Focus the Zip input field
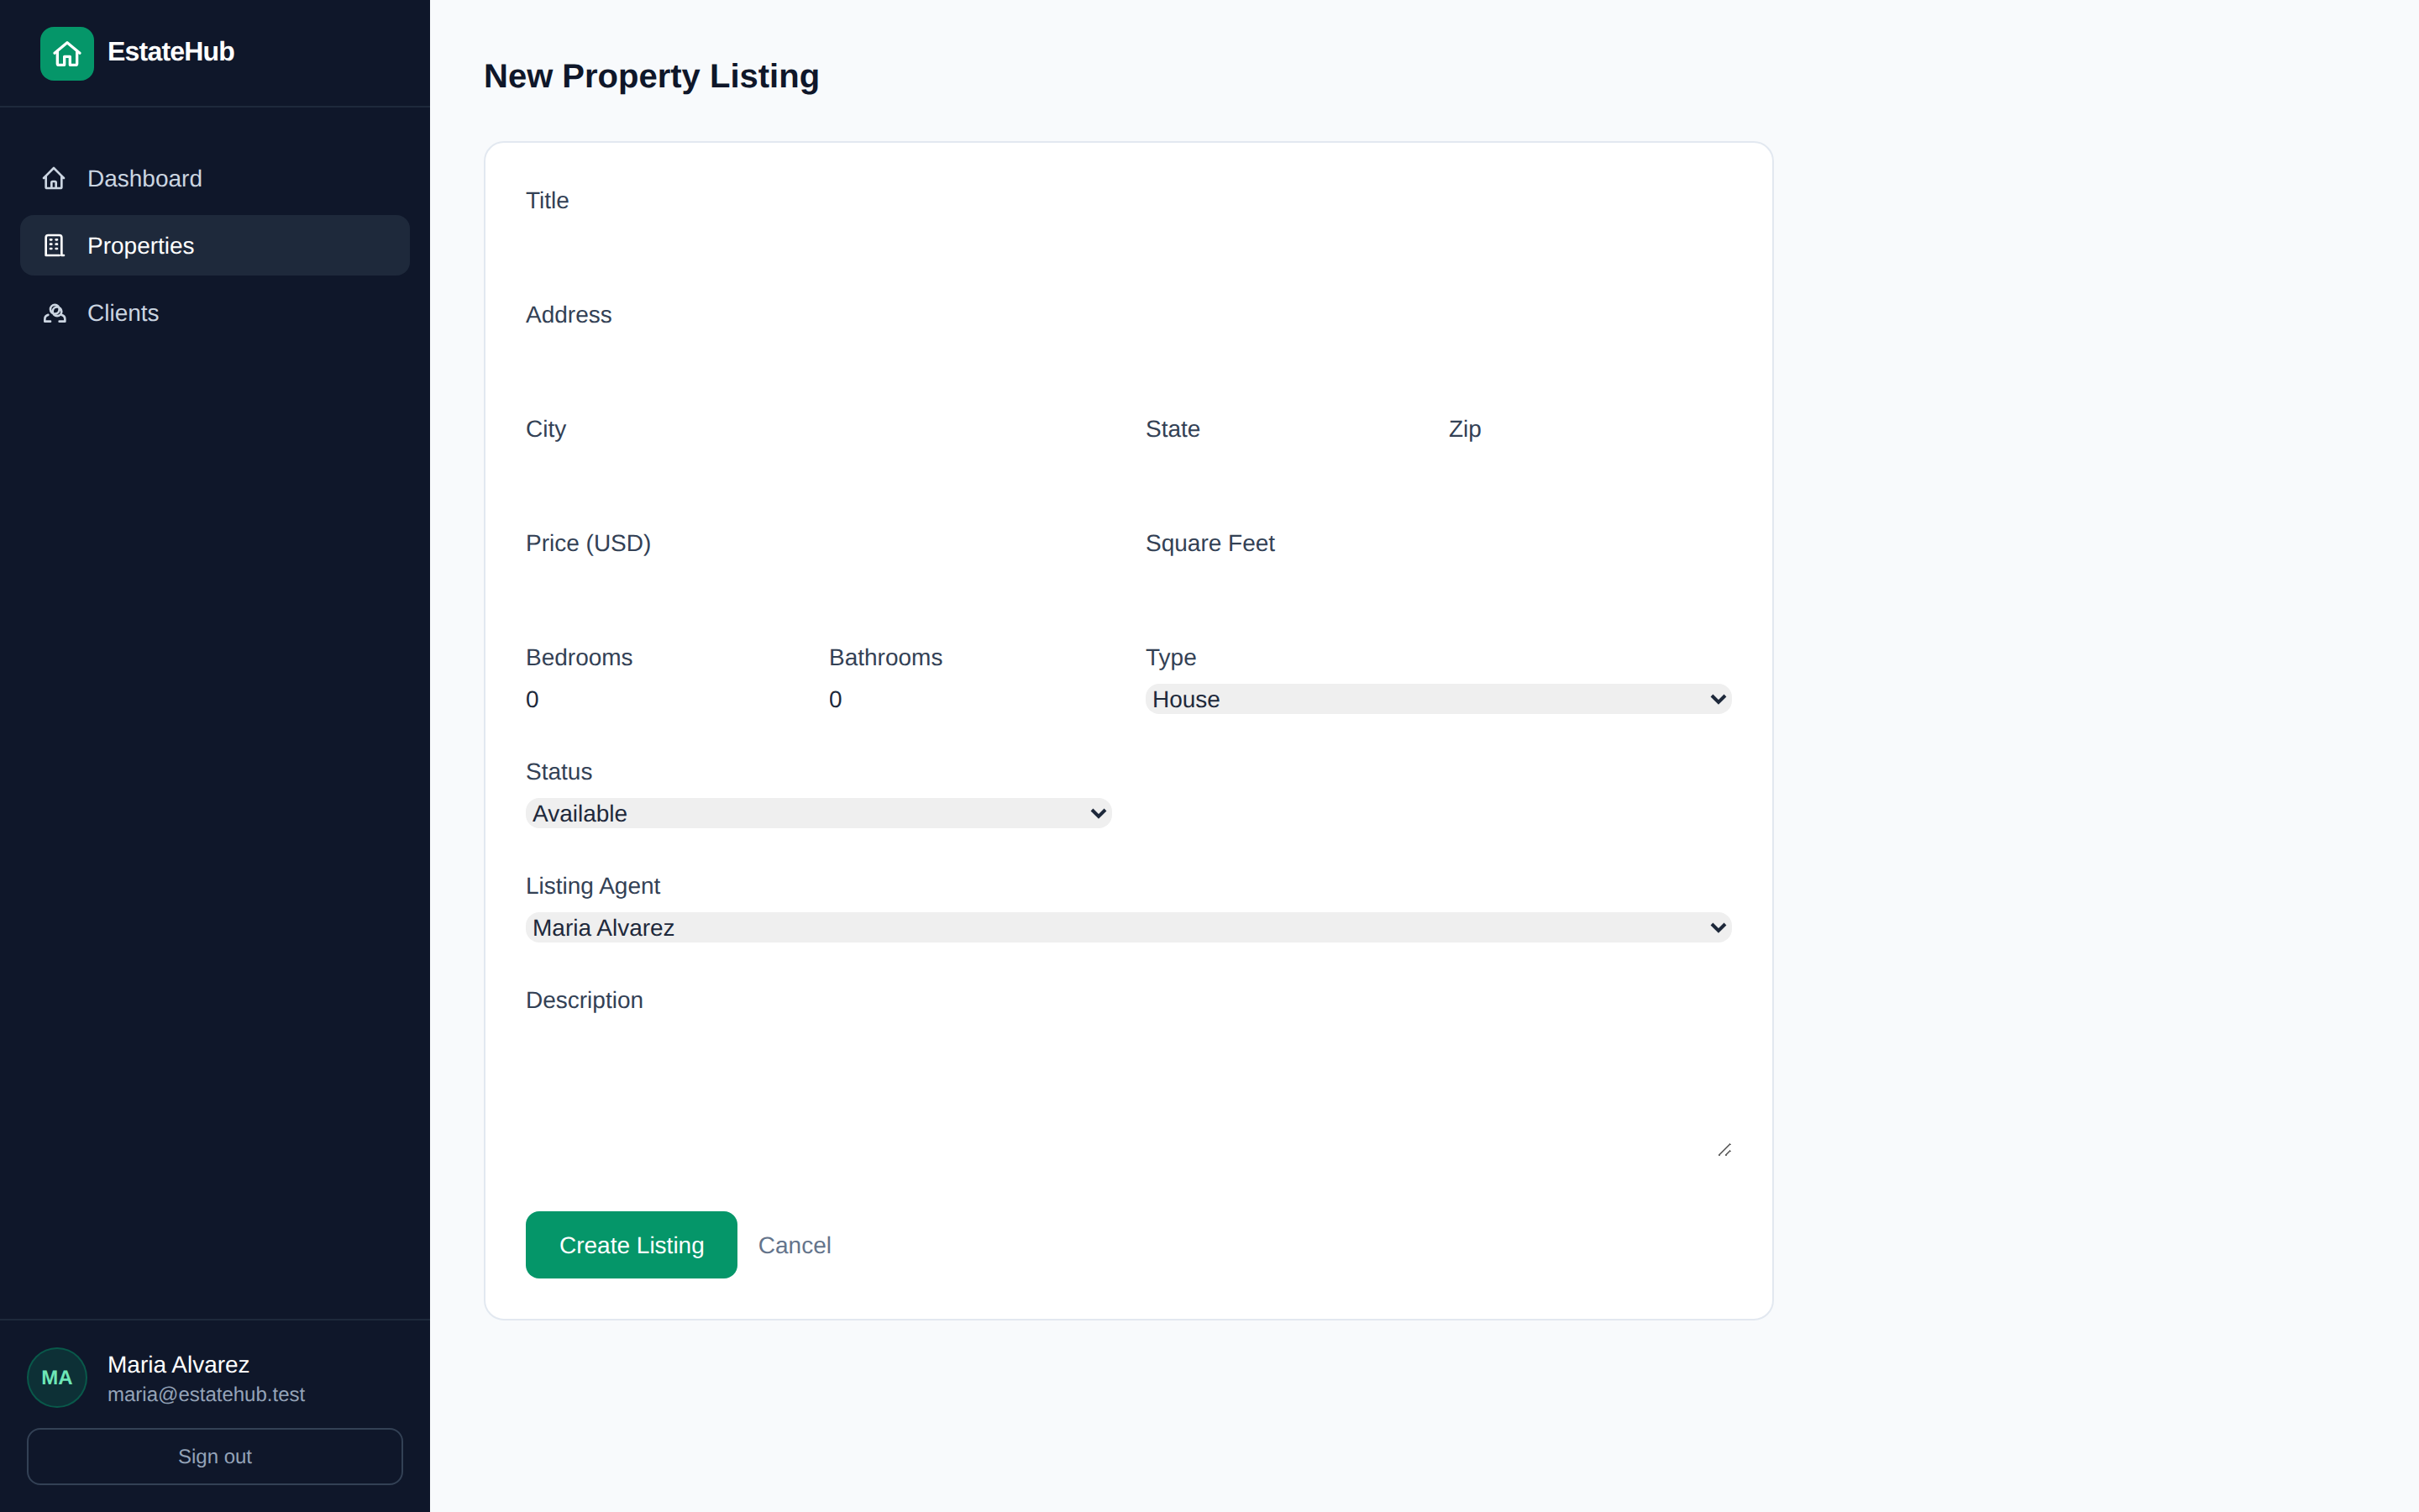This screenshot has width=2419, height=1512. pyautogui.click(x=1589, y=471)
